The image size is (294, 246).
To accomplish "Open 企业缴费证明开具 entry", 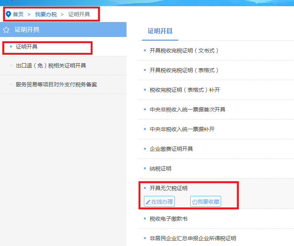I will point(171,149).
